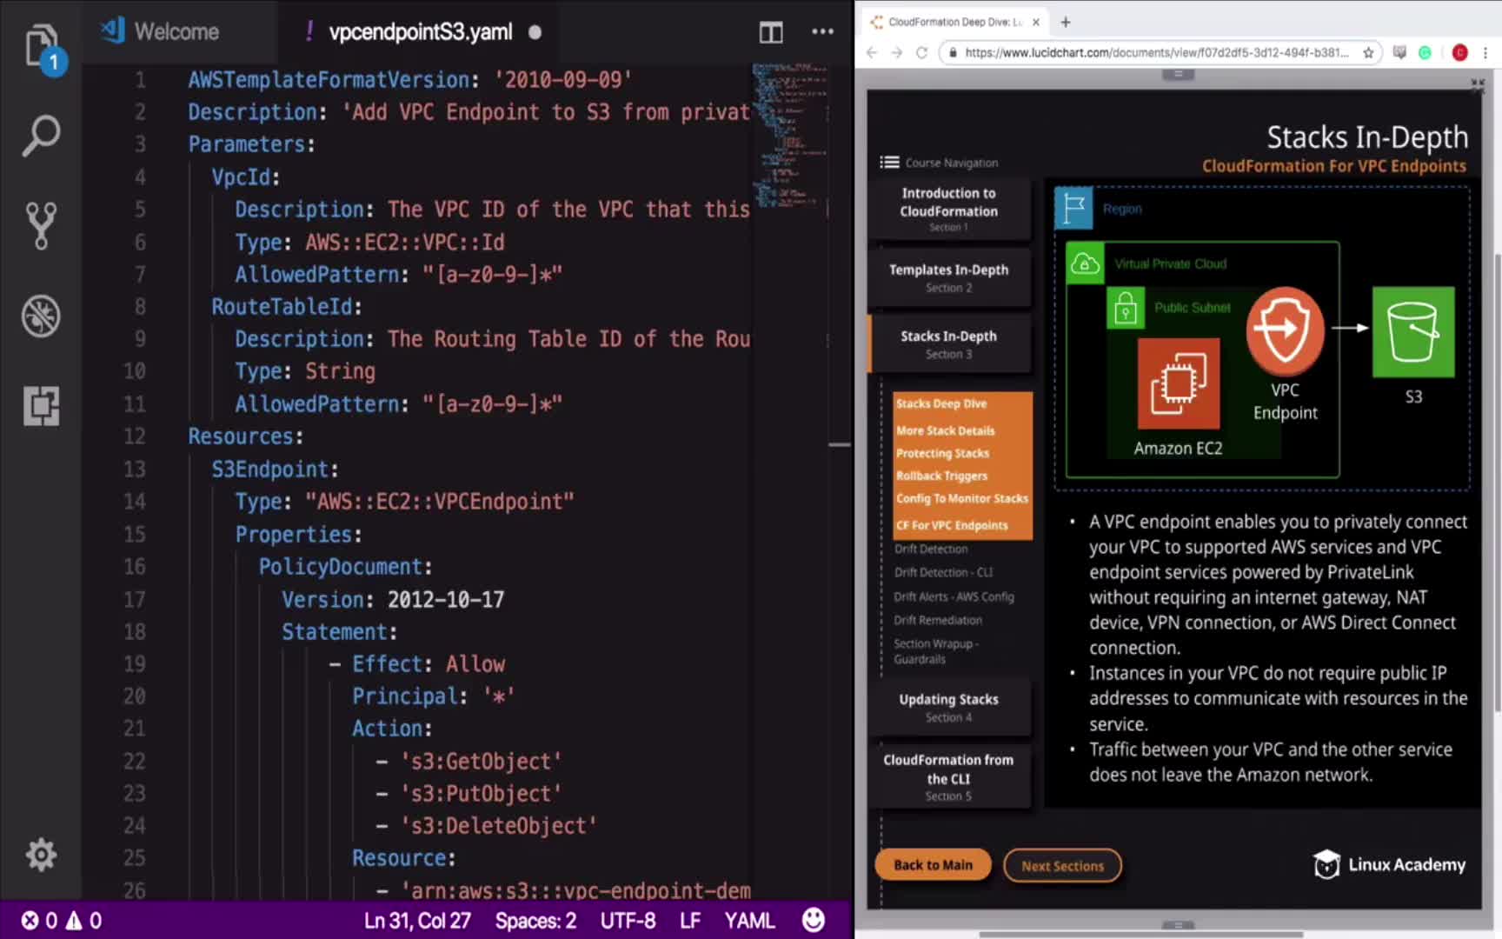Open CloudFormation from the CLI section
Image resolution: width=1502 pixels, height=939 pixels.
[948, 776]
